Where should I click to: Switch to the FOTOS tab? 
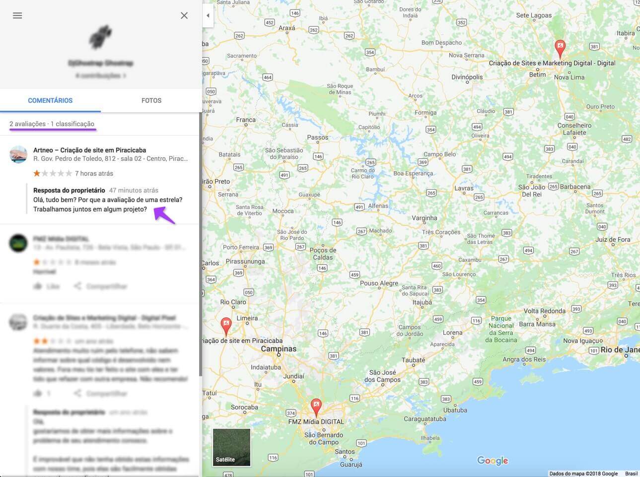tap(151, 100)
